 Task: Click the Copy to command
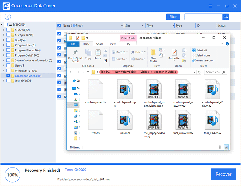pos(120,59)
